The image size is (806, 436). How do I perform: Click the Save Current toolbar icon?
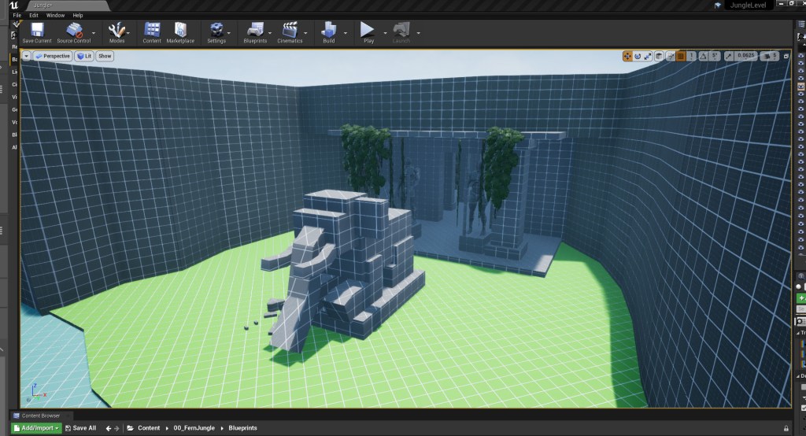37,31
